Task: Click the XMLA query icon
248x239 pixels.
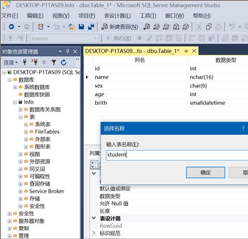Action: tap(176, 27)
